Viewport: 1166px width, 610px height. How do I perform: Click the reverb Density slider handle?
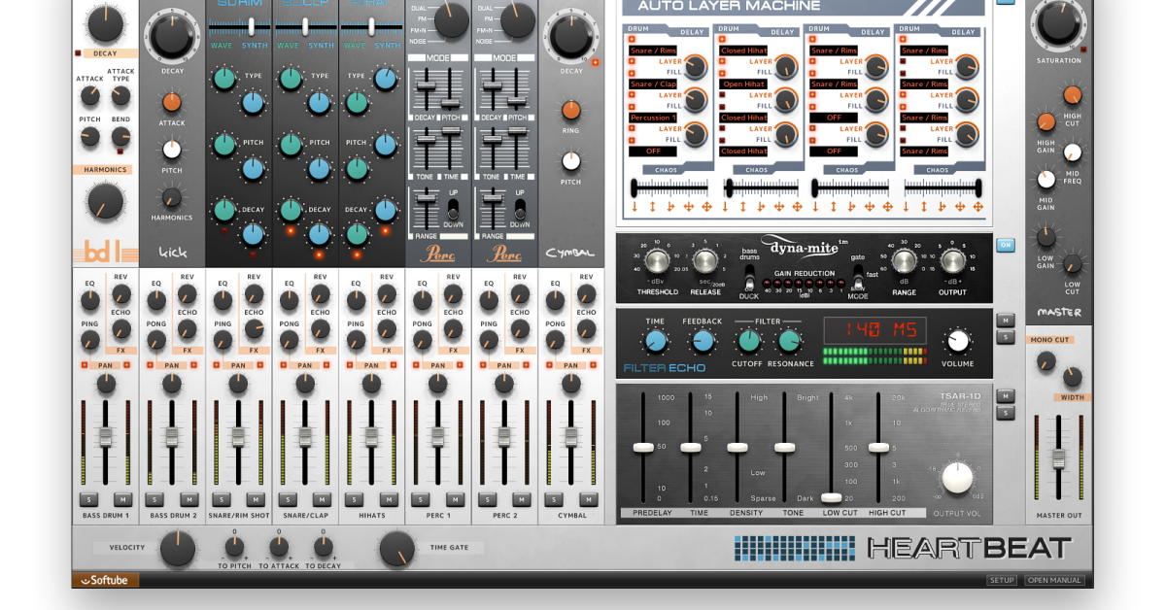tap(737, 447)
